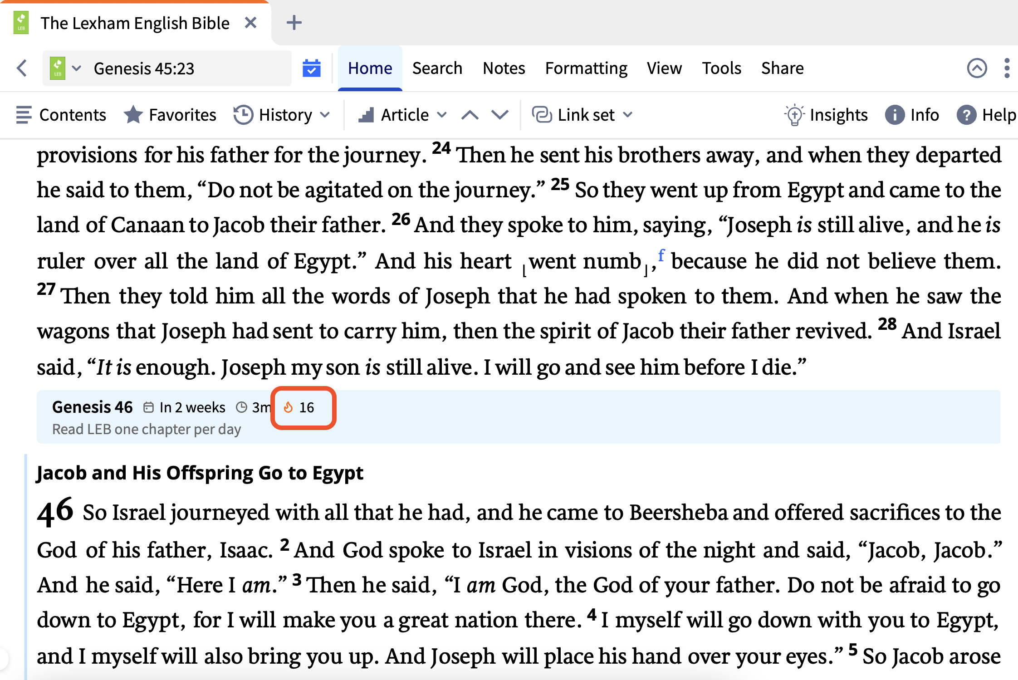Open a new tab with plus
1018x680 pixels.
tap(294, 23)
